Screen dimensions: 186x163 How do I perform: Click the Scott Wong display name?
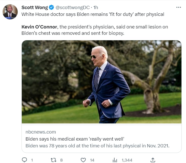point(35,8)
